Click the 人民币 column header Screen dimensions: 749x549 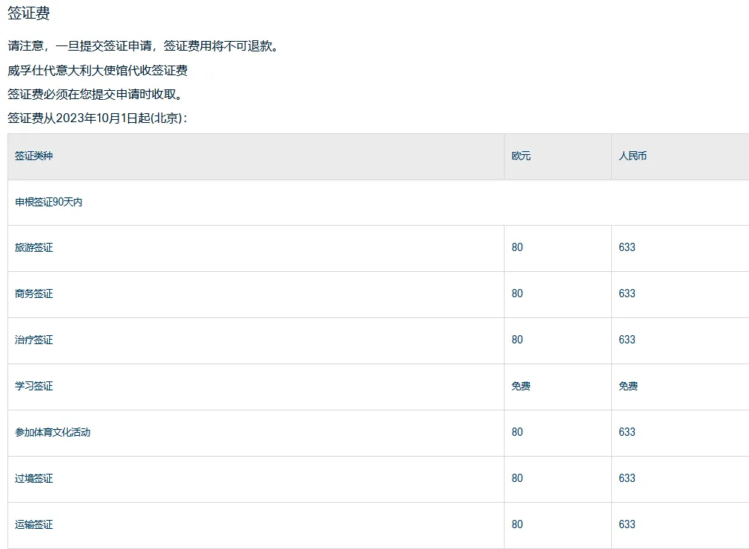[x=633, y=156]
